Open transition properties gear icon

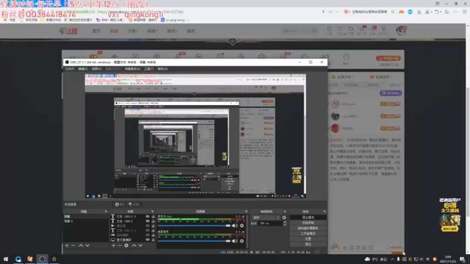(284, 218)
